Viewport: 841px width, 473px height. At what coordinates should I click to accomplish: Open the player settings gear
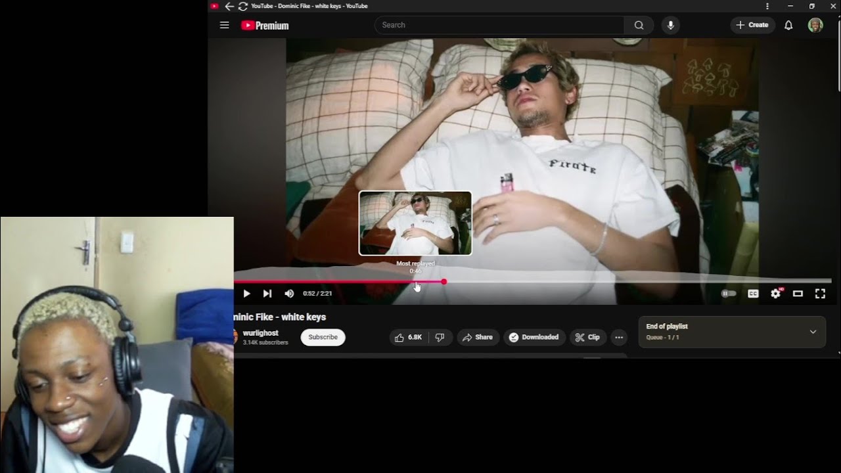pyautogui.click(x=776, y=294)
